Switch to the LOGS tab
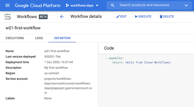The height and width of the screenshot is (107, 194). pyautogui.click(x=39, y=38)
